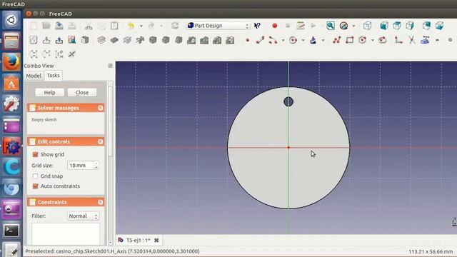Screen dimensions: 457x257
Task: Click the Draw Style icon
Action: coord(343,26)
